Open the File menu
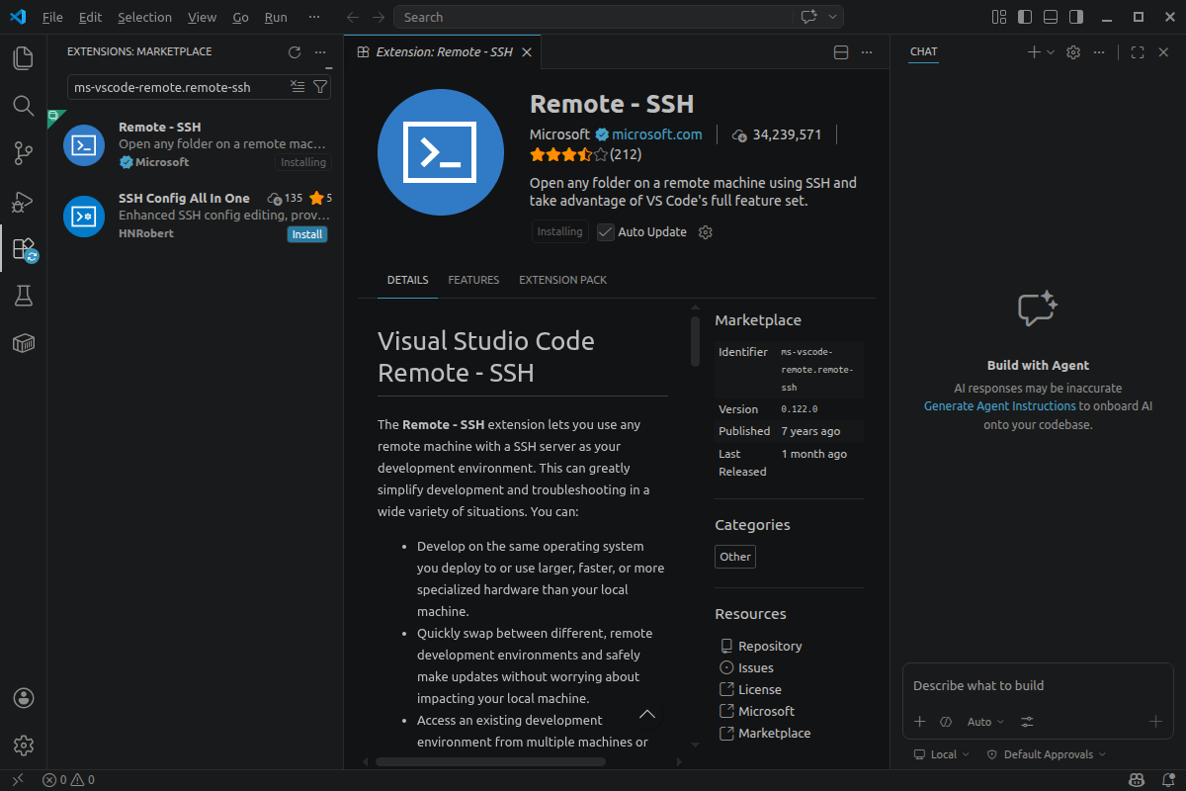1186x791 pixels. [x=52, y=17]
